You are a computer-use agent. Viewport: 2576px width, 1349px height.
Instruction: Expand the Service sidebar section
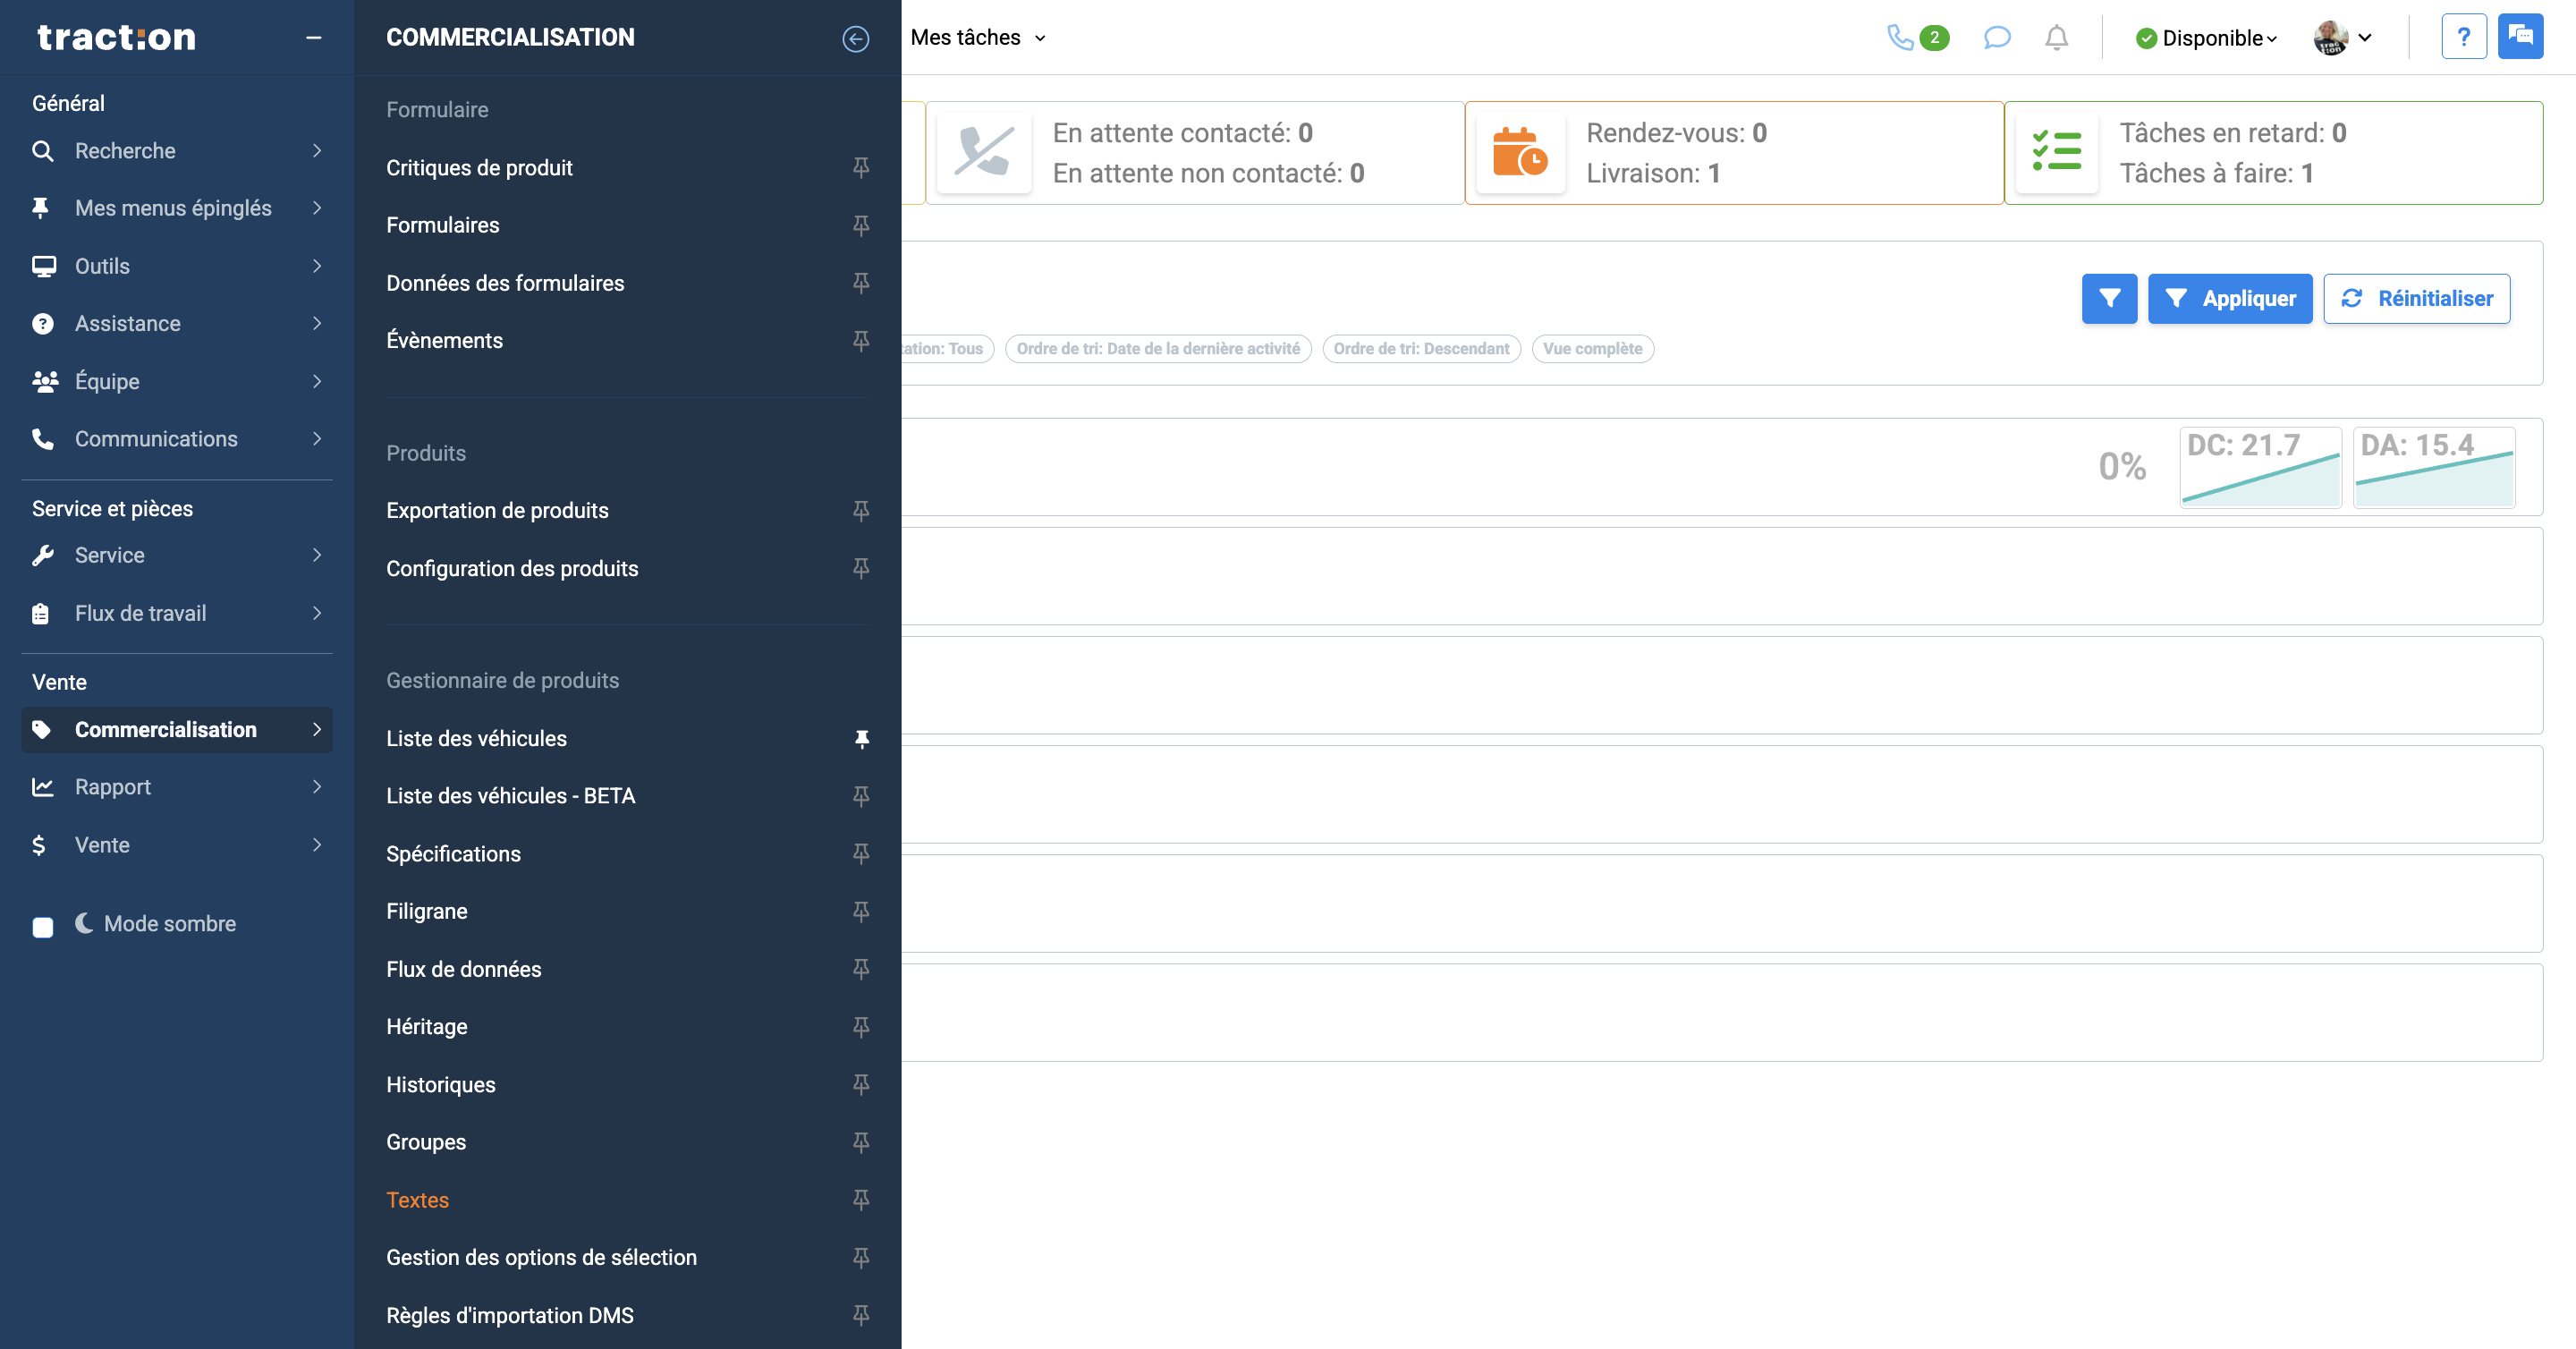click(x=108, y=555)
